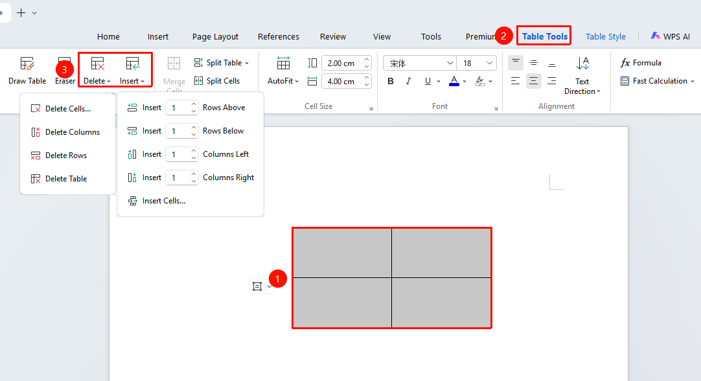Open the Insert Cells dialog
This screenshot has height=381, width=701.
(157, 201)
